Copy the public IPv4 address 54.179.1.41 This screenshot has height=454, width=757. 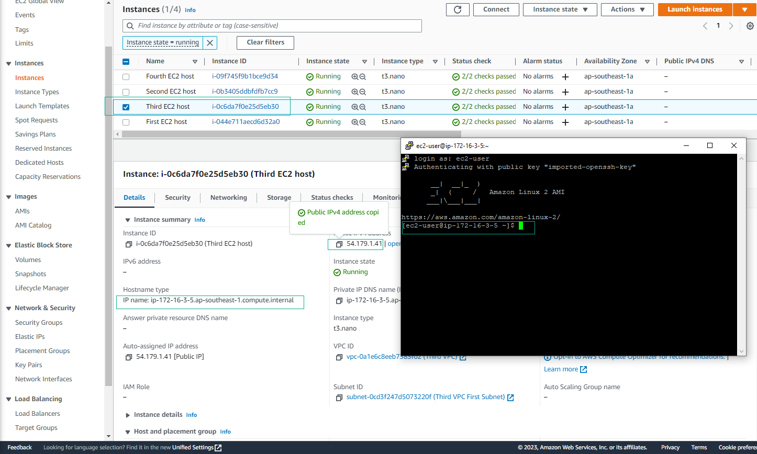pos(339,244)
